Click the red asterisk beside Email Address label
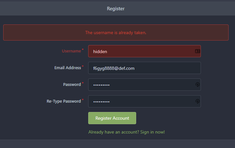Image resolution: width=235 pixels, height=148 pixels. (83, 66)
